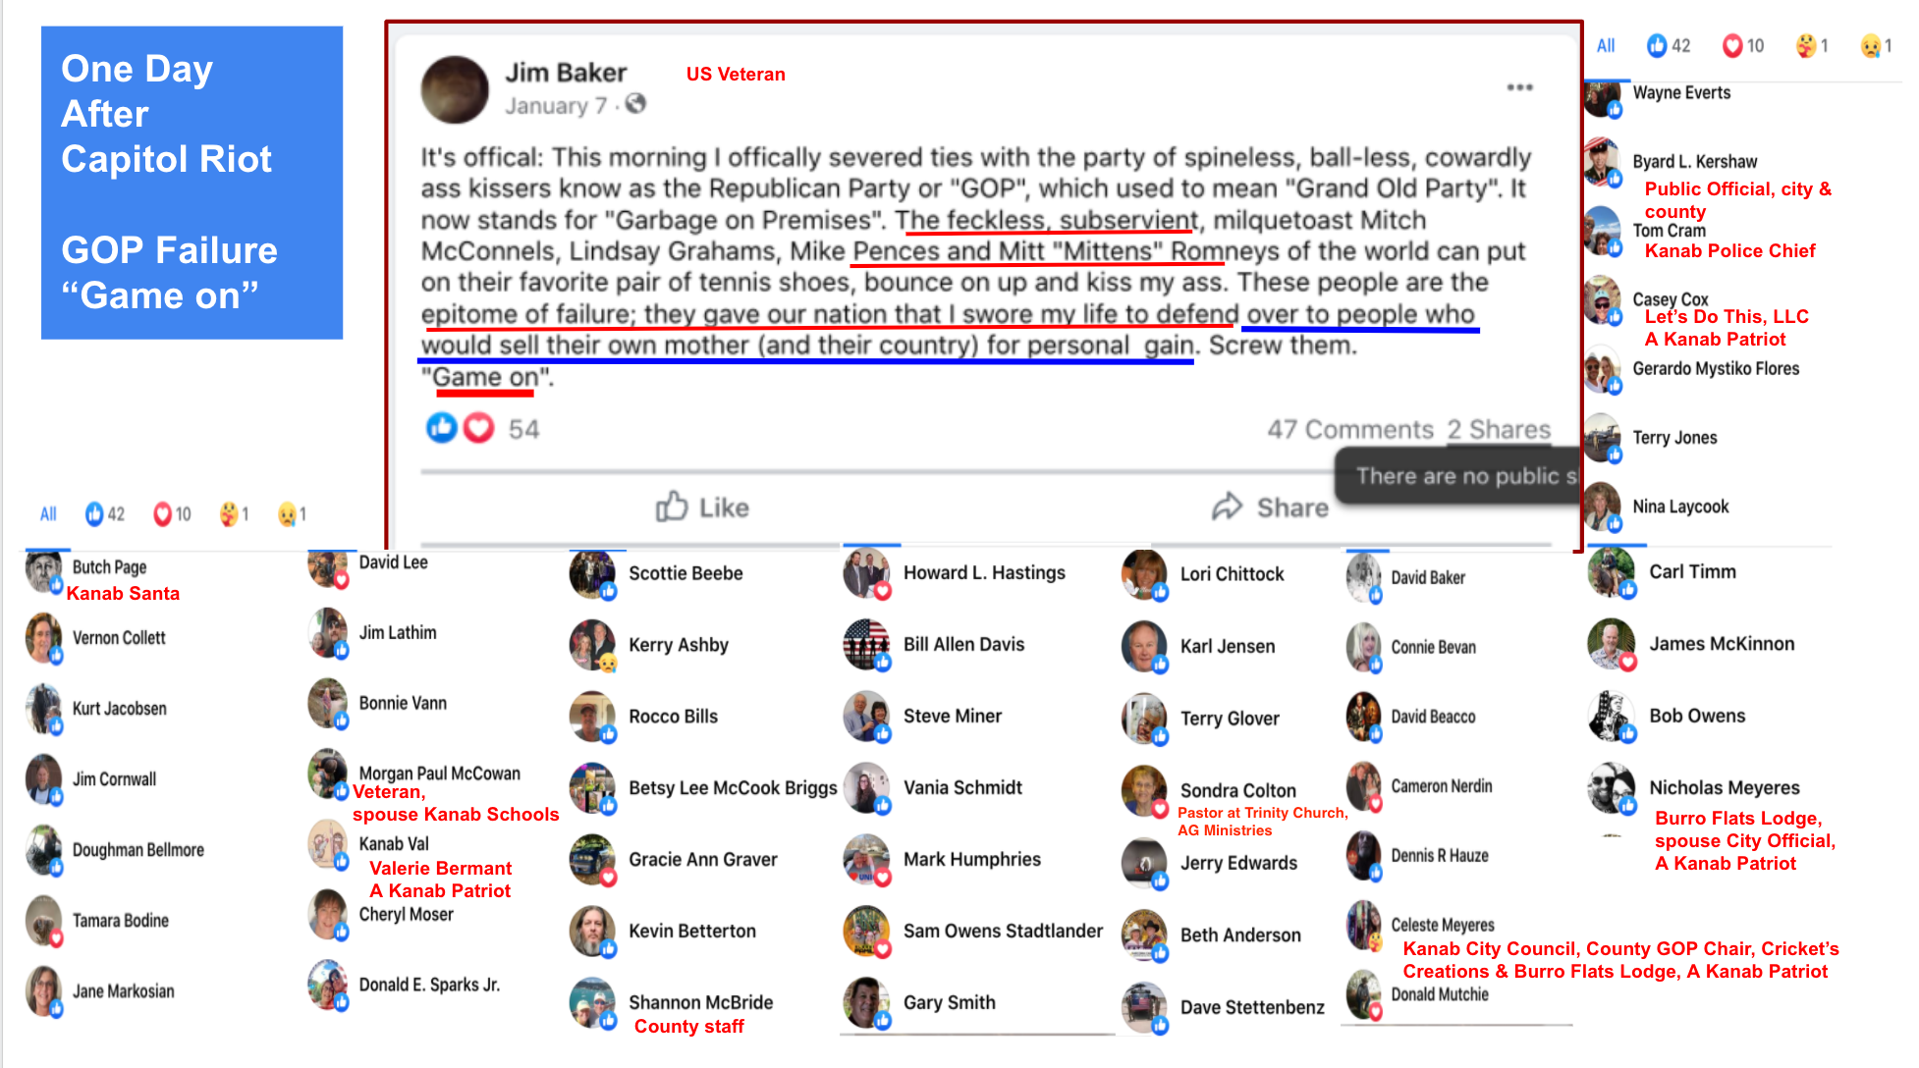Select the 42 likes tab at lower left

pyautogui.click(x=105, y=513)
